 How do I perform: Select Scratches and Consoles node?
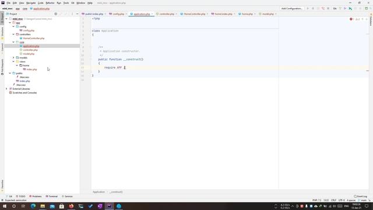click(x=24, y=93)
